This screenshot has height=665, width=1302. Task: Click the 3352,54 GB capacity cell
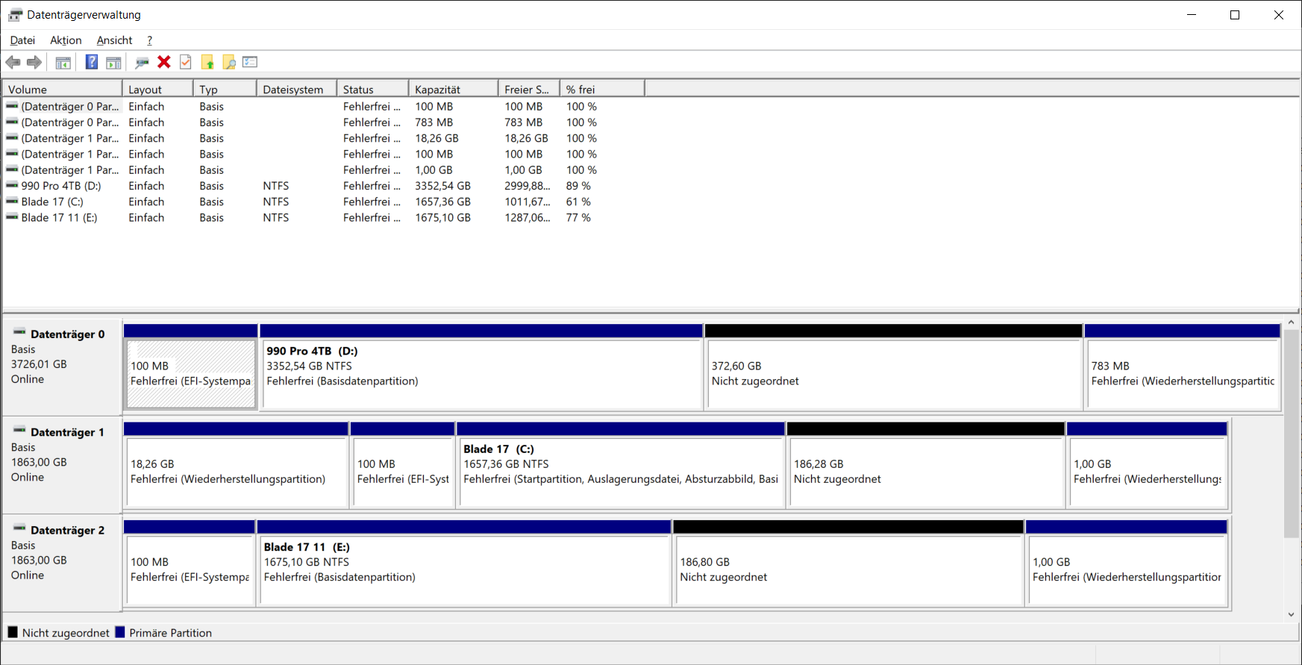click(x=443, y=186)
